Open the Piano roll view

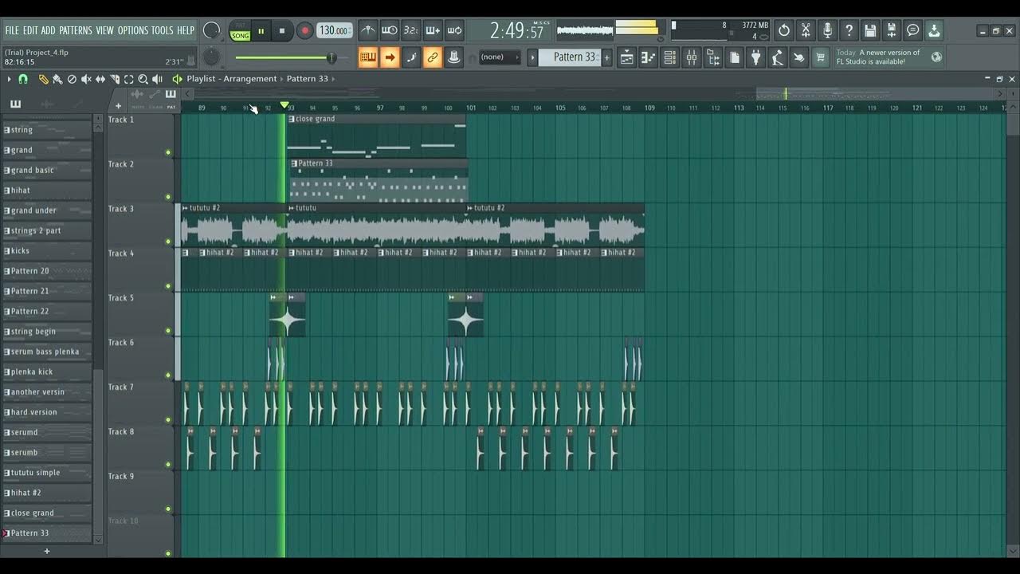648,57
